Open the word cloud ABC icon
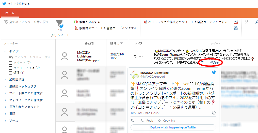The width and height of the screenshot is (258, 133). 236,28
